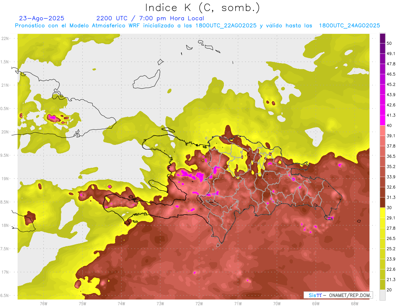Image resolution: width=398 pixels, height=308 pixels.
Task: Click the "33.9" color scale label
Action: (391, 177)
